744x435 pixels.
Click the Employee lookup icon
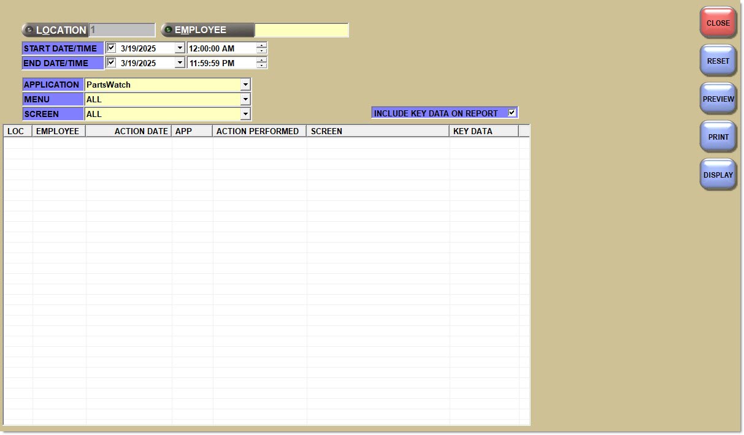168,30
